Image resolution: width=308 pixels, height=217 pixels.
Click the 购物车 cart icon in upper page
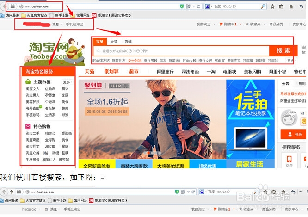[x=221, y=24]
